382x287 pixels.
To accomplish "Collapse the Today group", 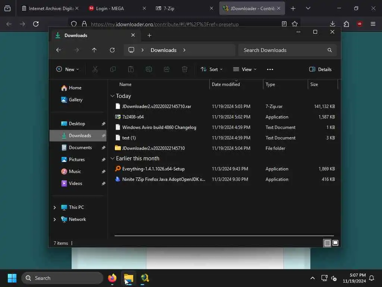I will tap(112, 96).
